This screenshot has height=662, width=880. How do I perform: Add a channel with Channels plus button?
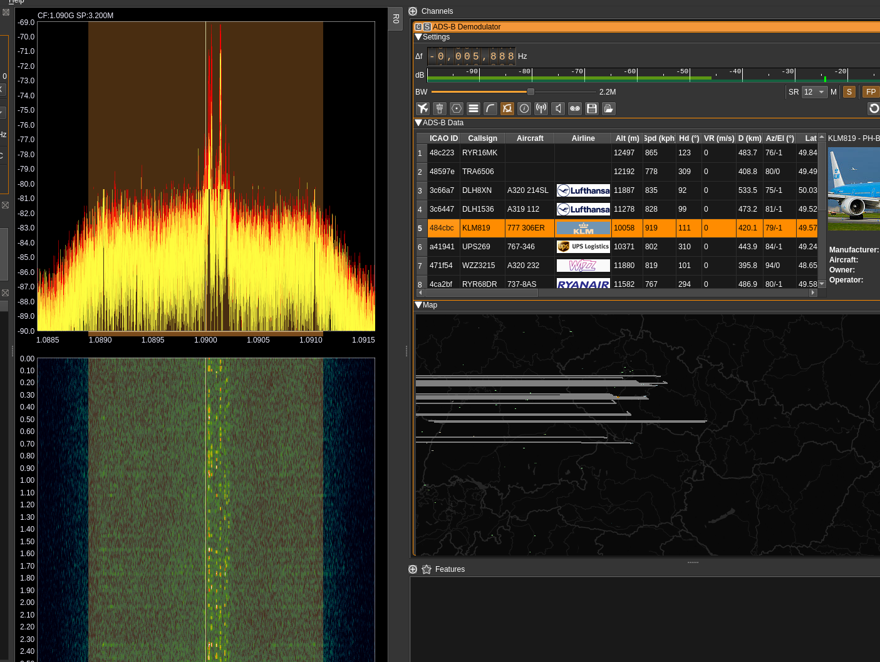point(413,11)
